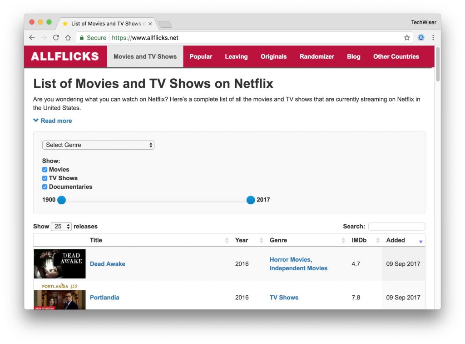Click Portlandia added date 09 Sep 2017
The image size is (465, 344).
point(403,298)
